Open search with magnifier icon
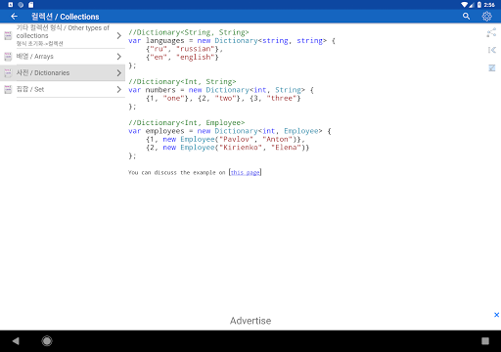 pos(466,17)
